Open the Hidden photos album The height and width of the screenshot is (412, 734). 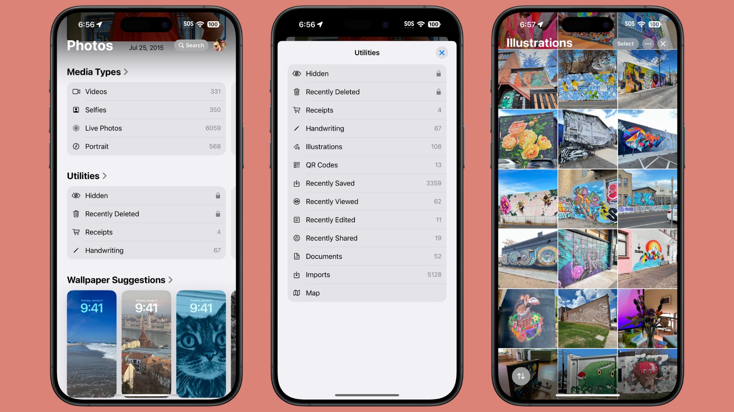[x=367, y=74]
